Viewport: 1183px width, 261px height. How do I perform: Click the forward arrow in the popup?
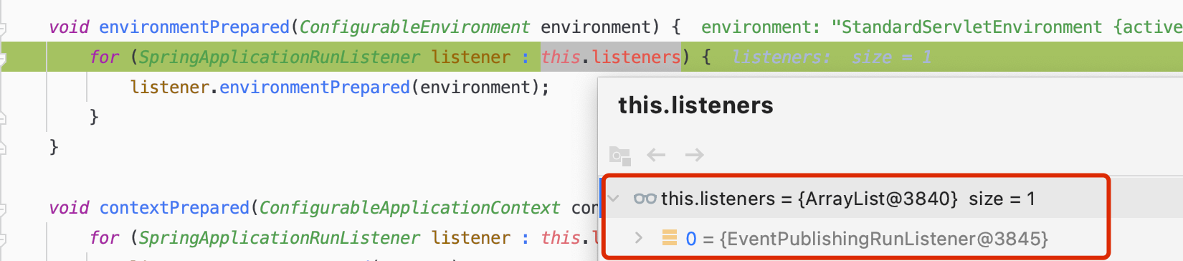tap(694, 155)
